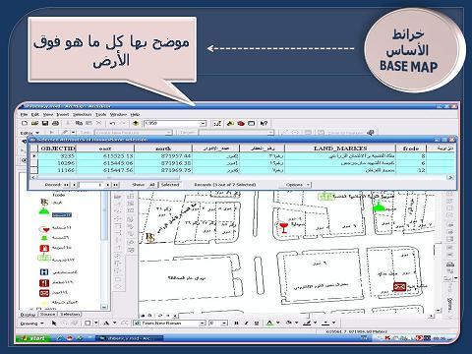The width and height of the screenshot is (472, 354).
Task: Click the wine glass symbol on map
Action: point(283,227)
